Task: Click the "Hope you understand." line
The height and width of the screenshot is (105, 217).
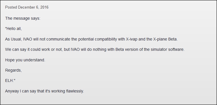Action: [x=25, y=60]
